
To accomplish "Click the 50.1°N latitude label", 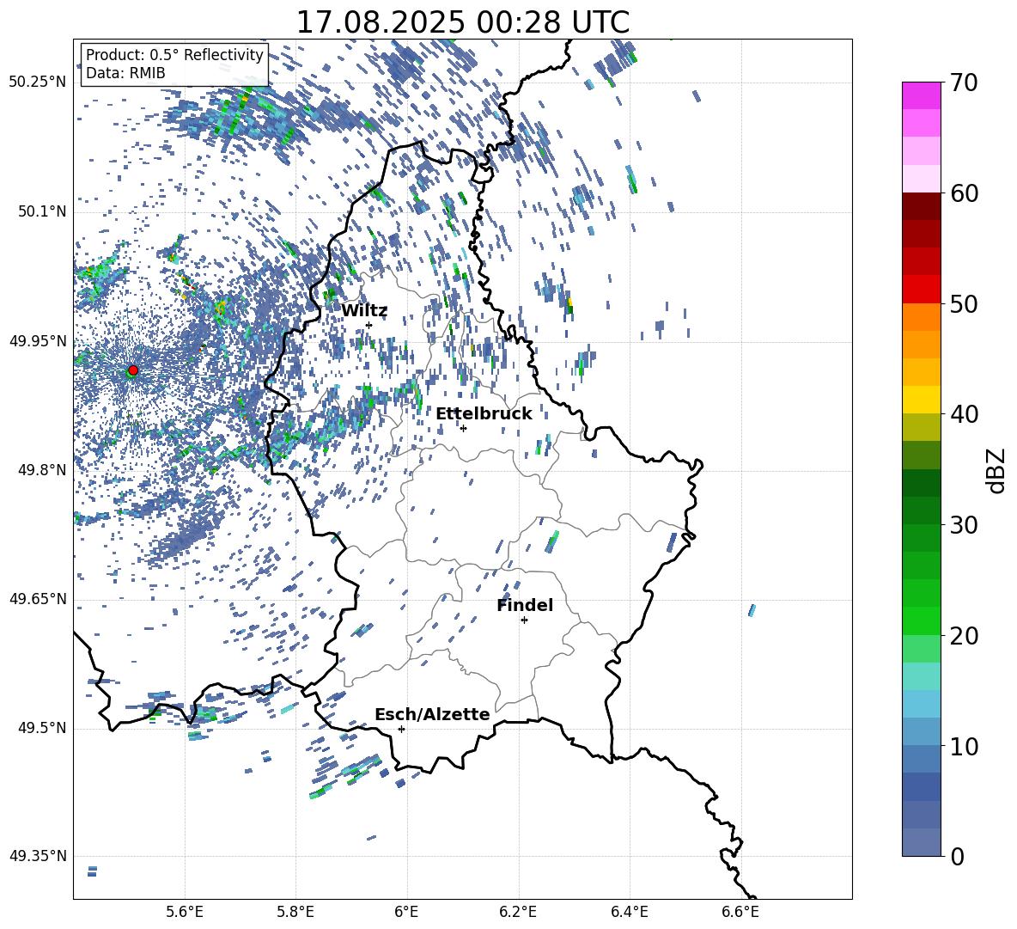I will pos(41,211).
